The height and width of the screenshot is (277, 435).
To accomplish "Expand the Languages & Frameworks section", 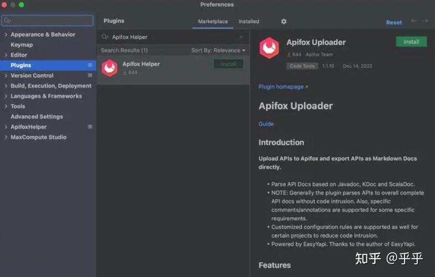I will coord(6,96).
